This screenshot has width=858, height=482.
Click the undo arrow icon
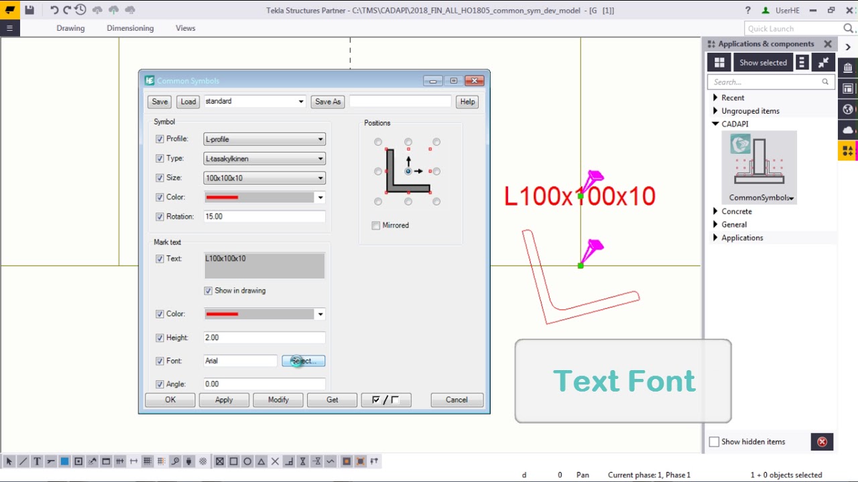pyautogui.click(x=54, y=10)
